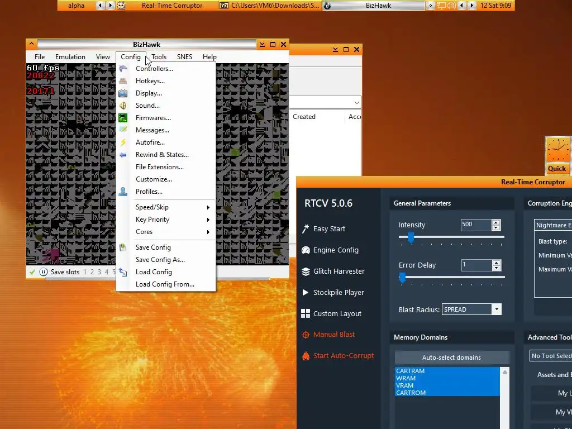Select CARTRAM in Memory Domains list
572x429 pixels.
447,371
